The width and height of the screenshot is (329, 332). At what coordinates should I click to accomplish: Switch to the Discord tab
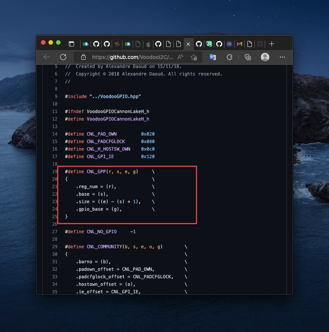pos(229,44)
